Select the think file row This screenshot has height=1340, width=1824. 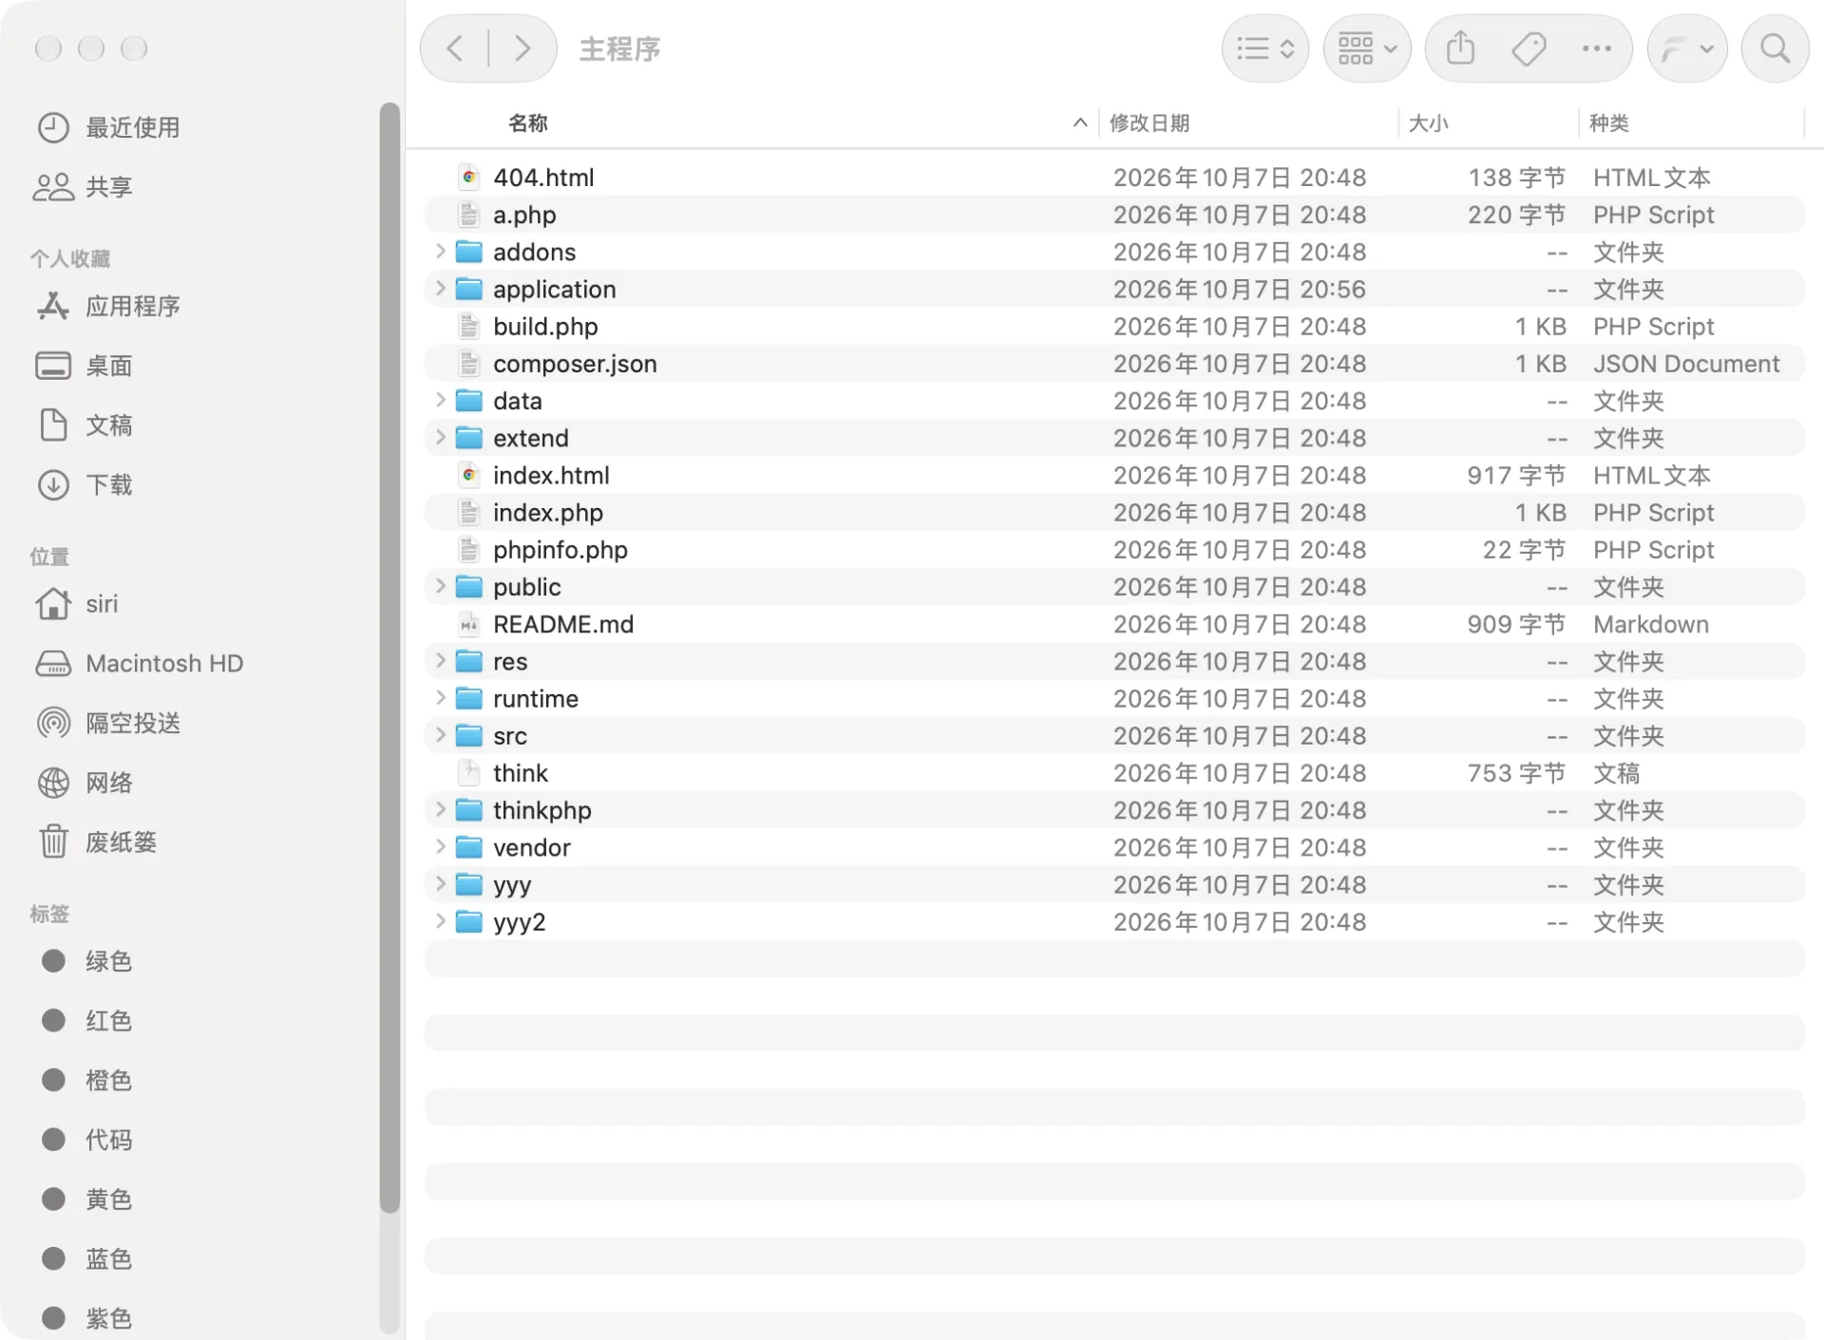point(1113,772)
